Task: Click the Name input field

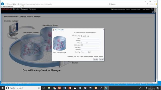Action: pyautogui.click(x=90, y=38)
